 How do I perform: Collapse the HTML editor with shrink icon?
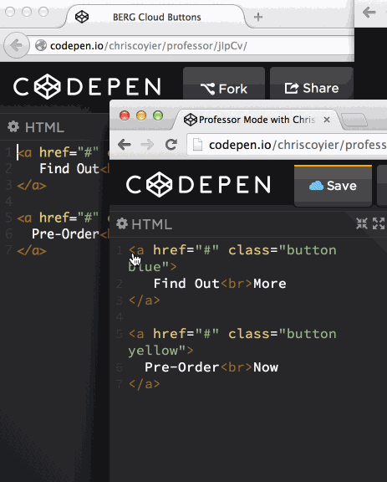pyautogui.click(x=362, y=223)
